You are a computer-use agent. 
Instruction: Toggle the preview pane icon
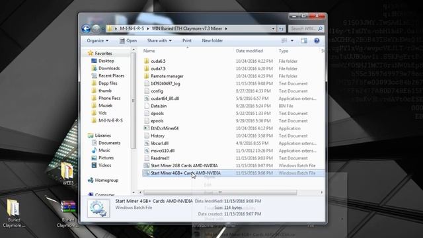(x=304, y=41)
